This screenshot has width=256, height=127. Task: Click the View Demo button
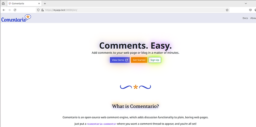click(120, 60)
